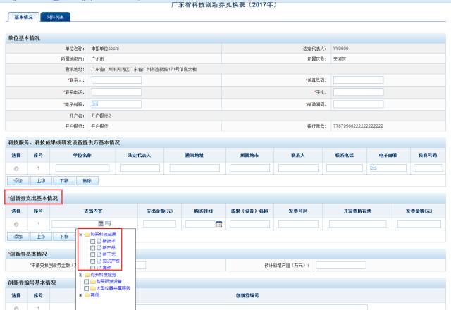Click email icon in provider table 电子邮箱 cell
This screenshot has height=310, width=451.
pyautogui.click(x=374, y=168)
